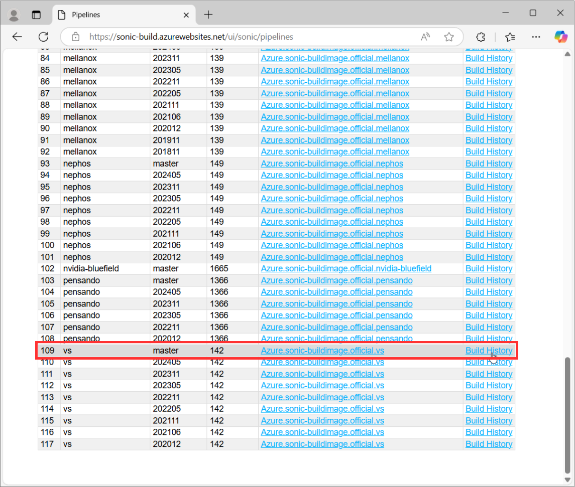Select the Pipelines browser tab
The width and height of the screenshot is (575, 487).
coord(124,15)
